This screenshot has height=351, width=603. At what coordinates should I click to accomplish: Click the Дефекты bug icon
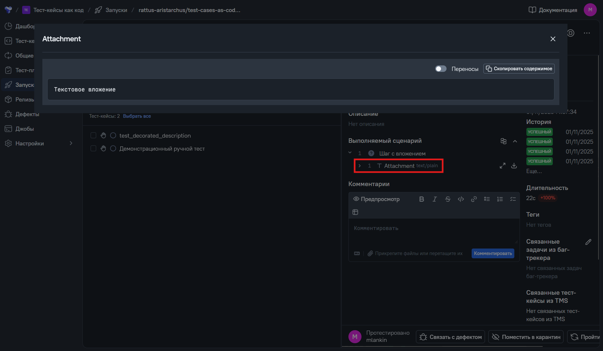pos(8,114)
